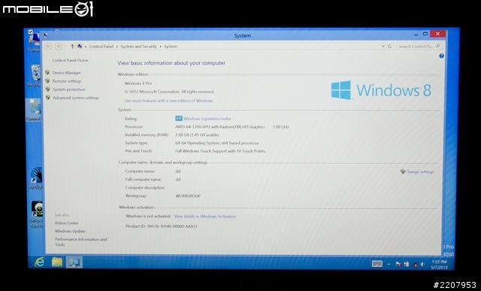Click the Forward navigation arrow
Viewport: 481px width, 291px height.
click(x=58, y=47)
